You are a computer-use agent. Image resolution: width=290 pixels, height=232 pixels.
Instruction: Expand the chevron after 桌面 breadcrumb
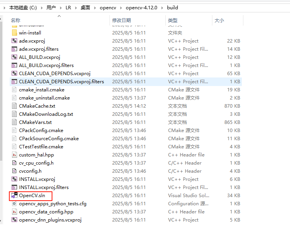[x=95, y=8]
